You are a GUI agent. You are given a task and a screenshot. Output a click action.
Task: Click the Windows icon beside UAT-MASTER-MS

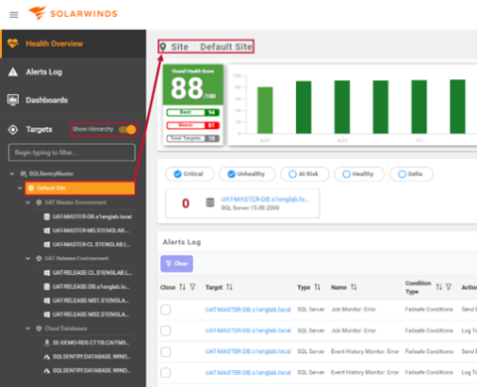coord(47,230)
